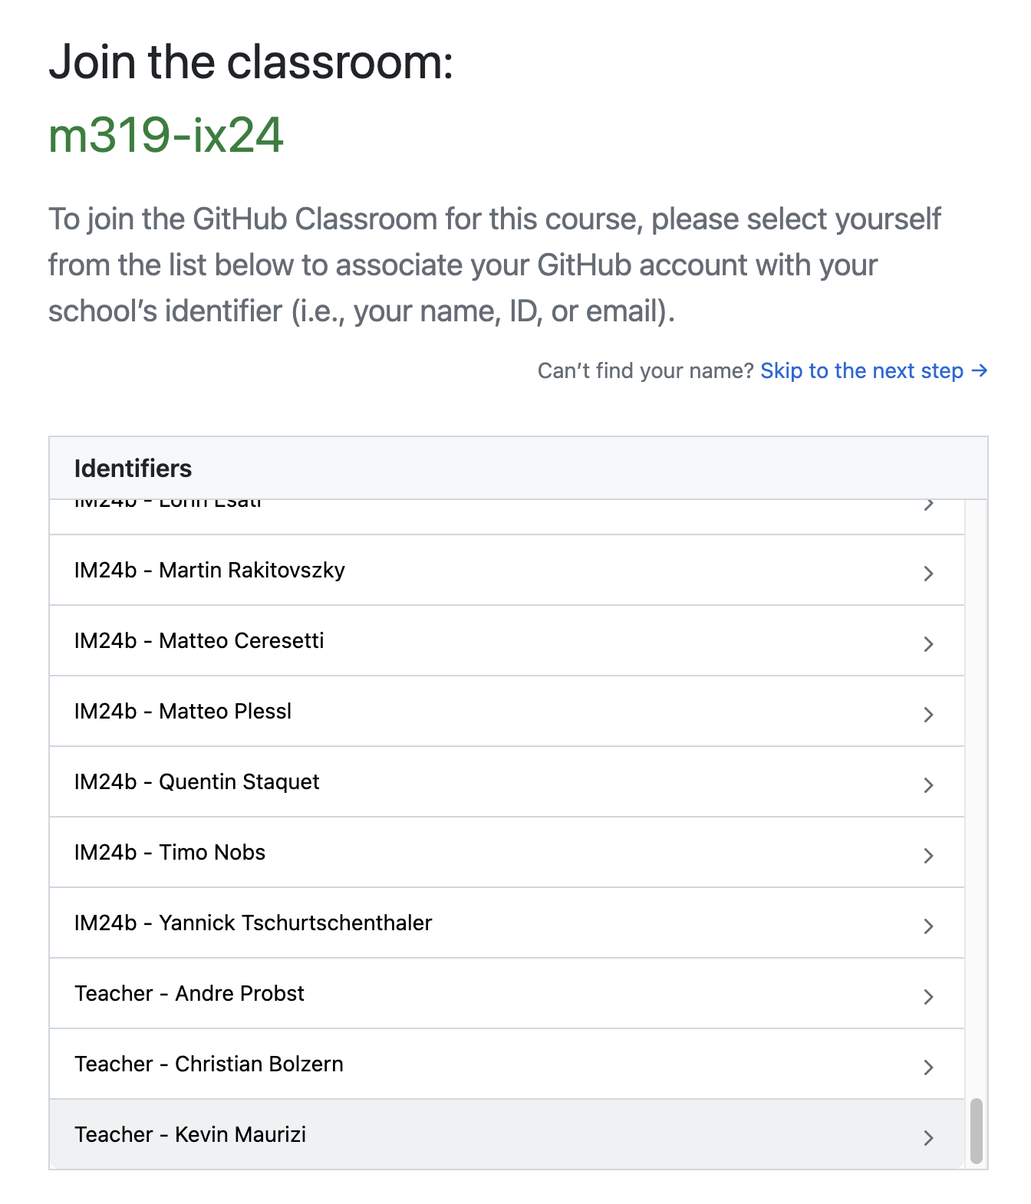Image resolution: width=1031 pixels, height=1204 pixels.
Task: Click chevron arrow beside Andre Probst
Action: (928, 997)
